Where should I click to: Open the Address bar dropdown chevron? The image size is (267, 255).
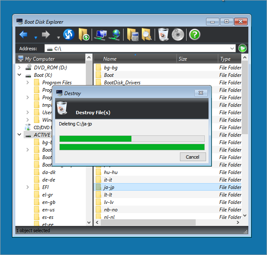tap(232, 49)
